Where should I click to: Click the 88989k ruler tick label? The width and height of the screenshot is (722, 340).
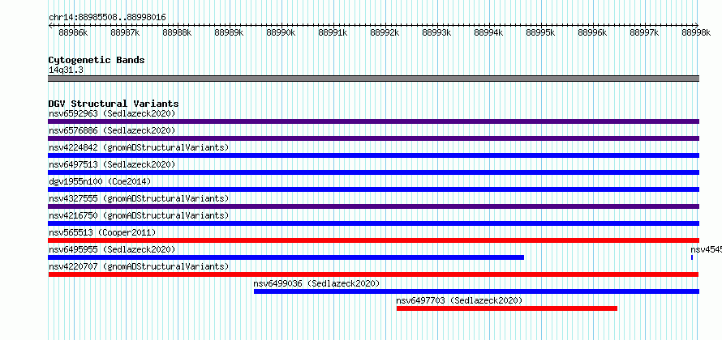point(230,32)
